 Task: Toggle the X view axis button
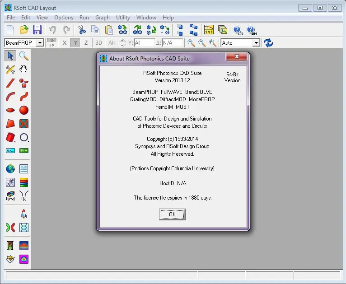[x=65, y=42]
